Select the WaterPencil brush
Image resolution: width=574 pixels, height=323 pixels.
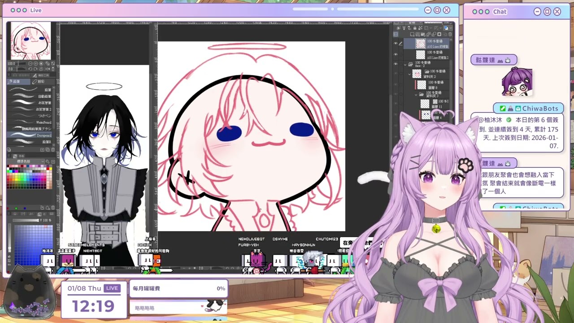point(30,122)
